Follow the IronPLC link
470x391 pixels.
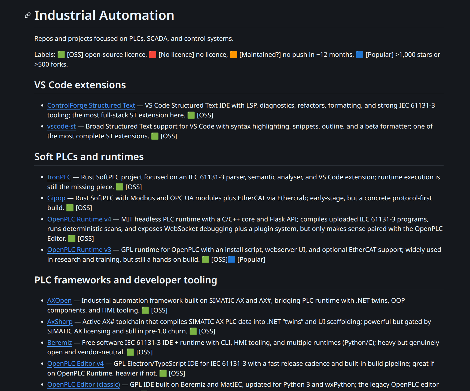click(59, 177)
